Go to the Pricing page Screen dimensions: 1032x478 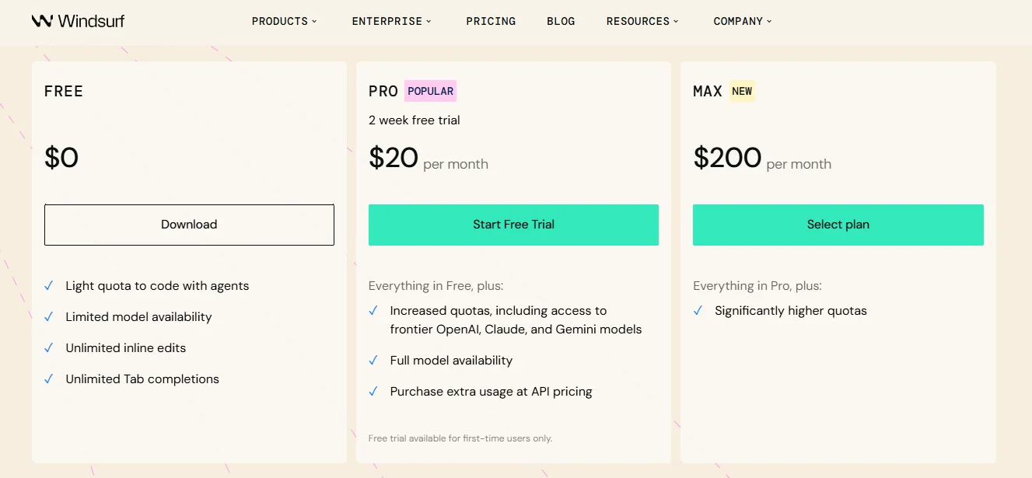click(x=491, y=21)
